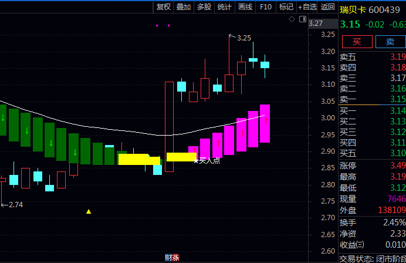Screen dimensions: 406x263
Task: Select the 买五 3.10 order row
Action: coord(373,153)
